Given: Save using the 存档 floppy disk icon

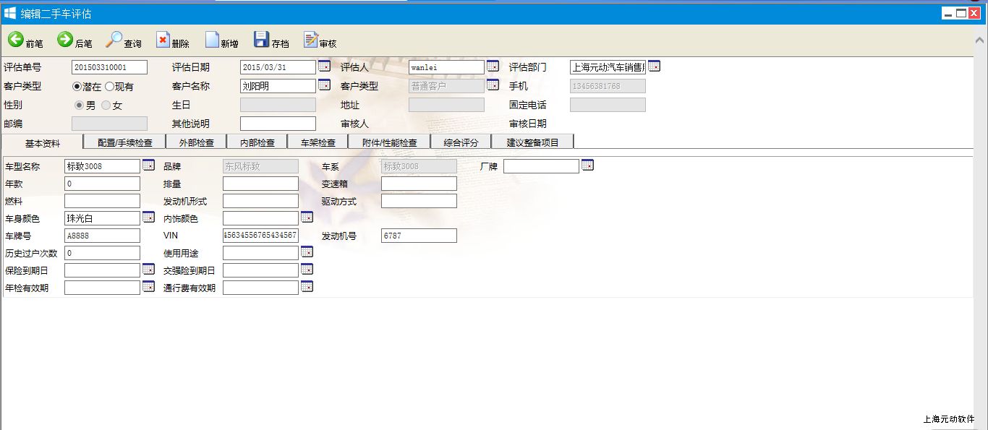Looking at the screenshot, I should point(261,40).
